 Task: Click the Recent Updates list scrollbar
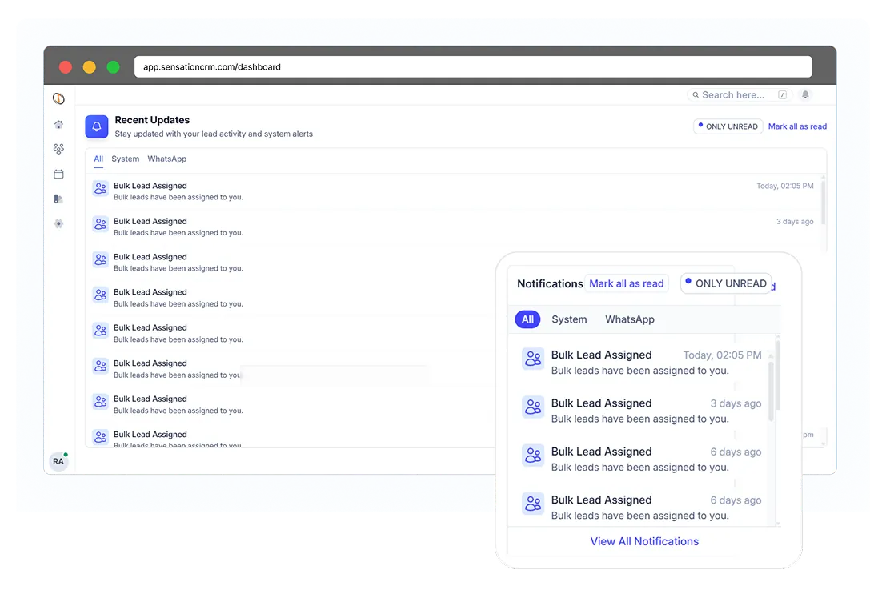point(823,202)
